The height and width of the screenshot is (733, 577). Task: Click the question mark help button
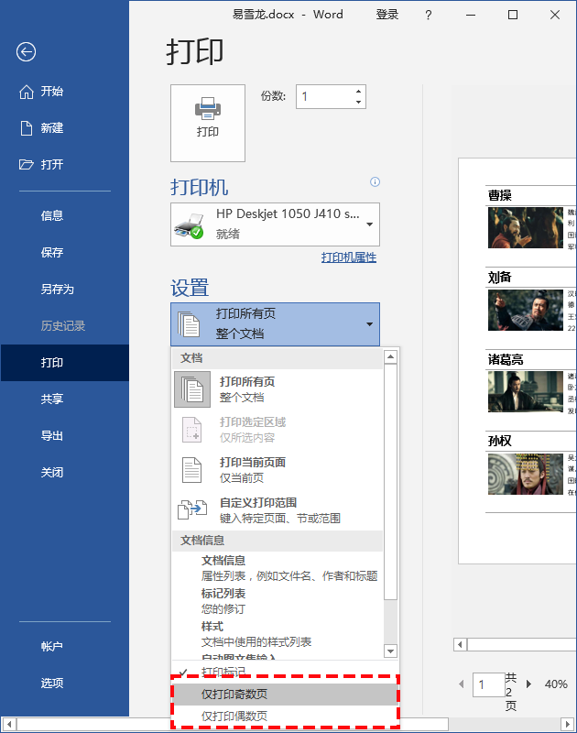429,15
